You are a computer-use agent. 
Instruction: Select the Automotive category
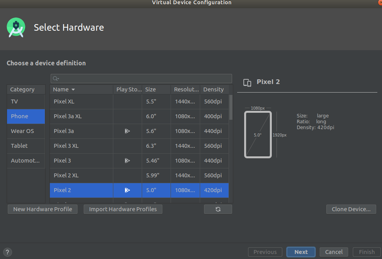[26, 161]
